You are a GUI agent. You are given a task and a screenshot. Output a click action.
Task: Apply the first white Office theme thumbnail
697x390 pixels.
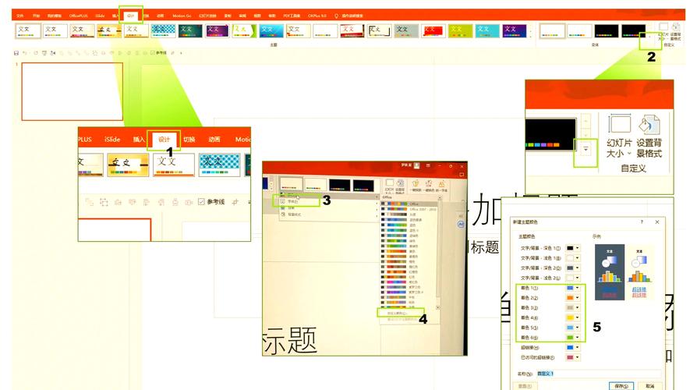27,30
